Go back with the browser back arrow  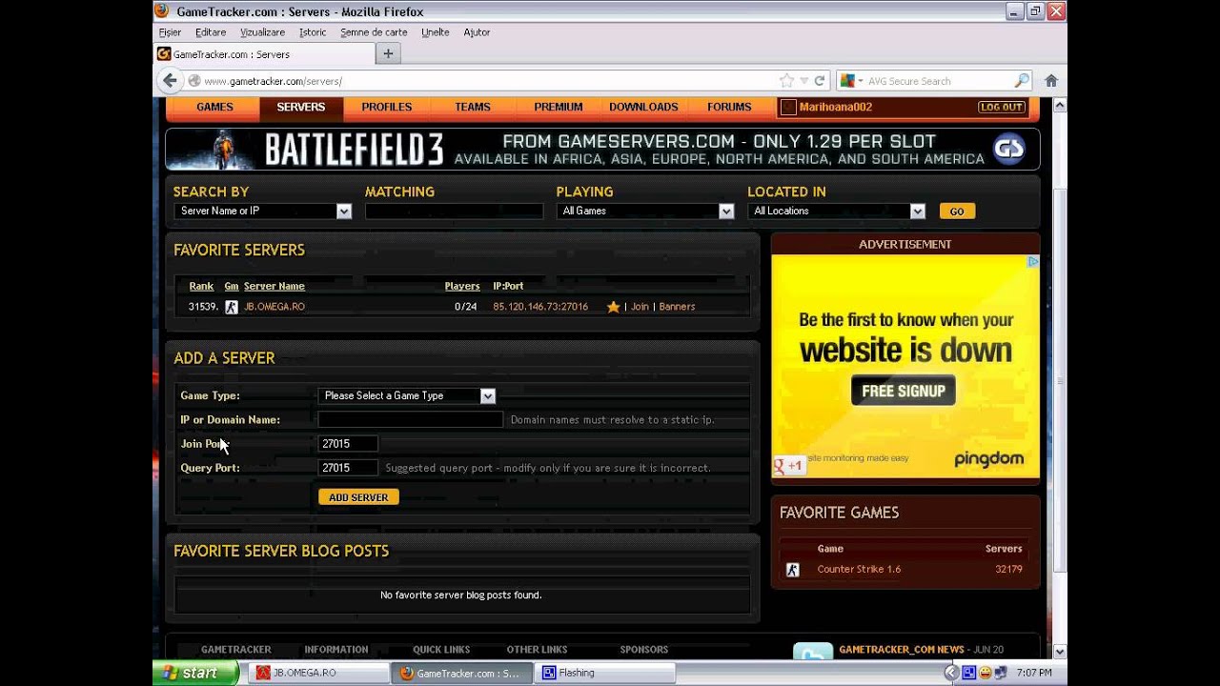pyautogui.click(x=170, y=81)
